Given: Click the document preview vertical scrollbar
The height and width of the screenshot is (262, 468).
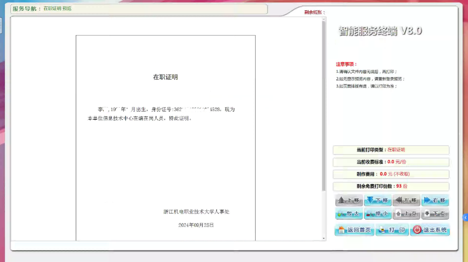Looking at the screenshot, I should (324, 108).
